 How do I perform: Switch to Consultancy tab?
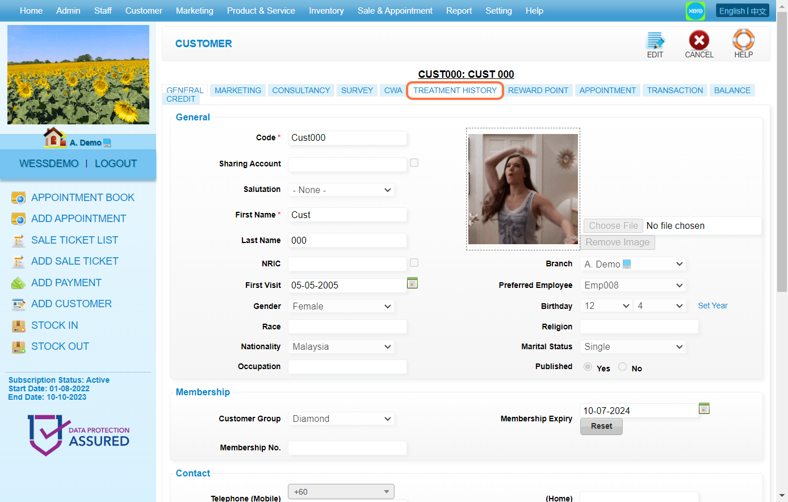[x=301, y=90]
